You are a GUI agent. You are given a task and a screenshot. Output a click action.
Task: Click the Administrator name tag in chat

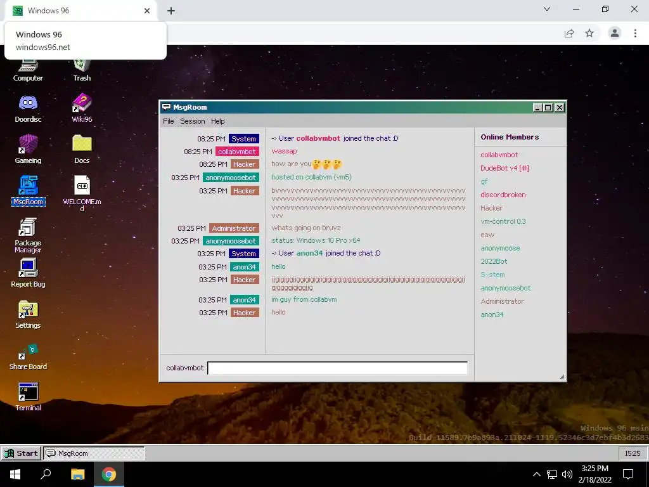click(x=234, y=228)
